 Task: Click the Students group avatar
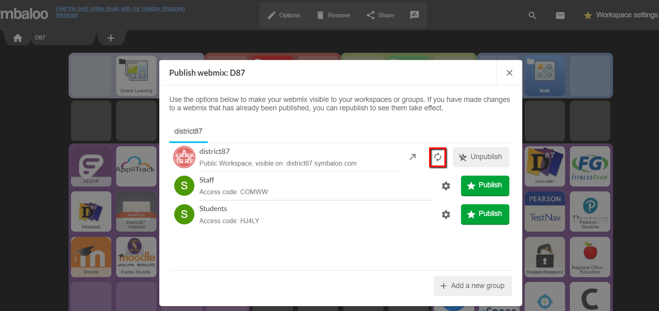(184, 214)
